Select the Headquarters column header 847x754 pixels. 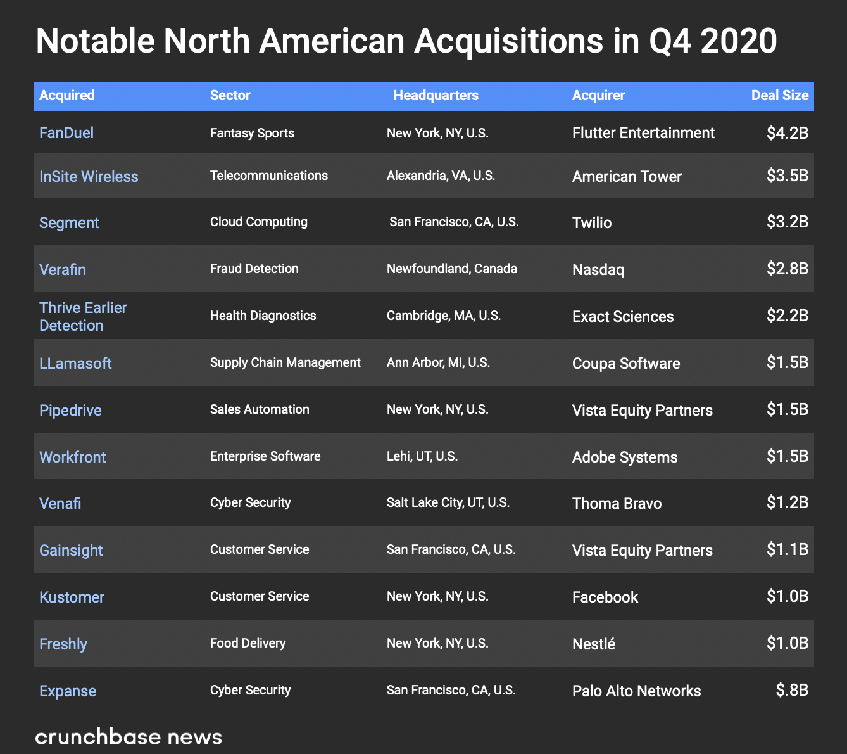point(436,96)
